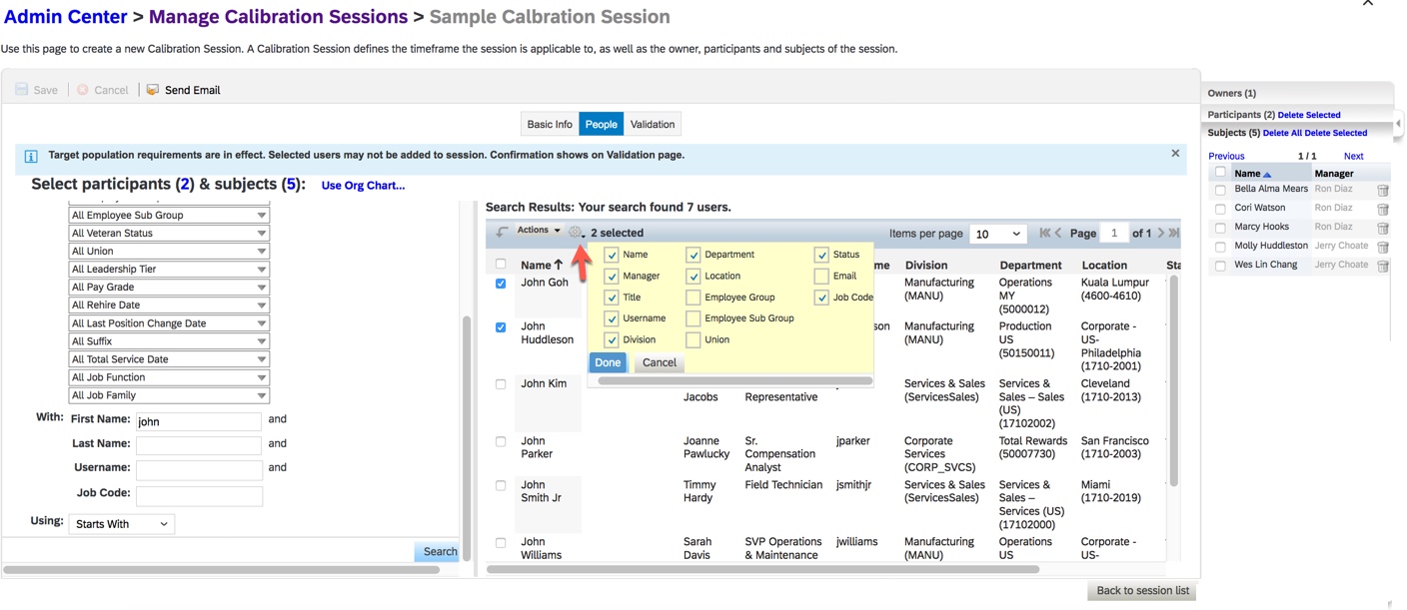The image size is (1407, 610).
Task: Switch to the Validation tab
Action: (653, 124)
